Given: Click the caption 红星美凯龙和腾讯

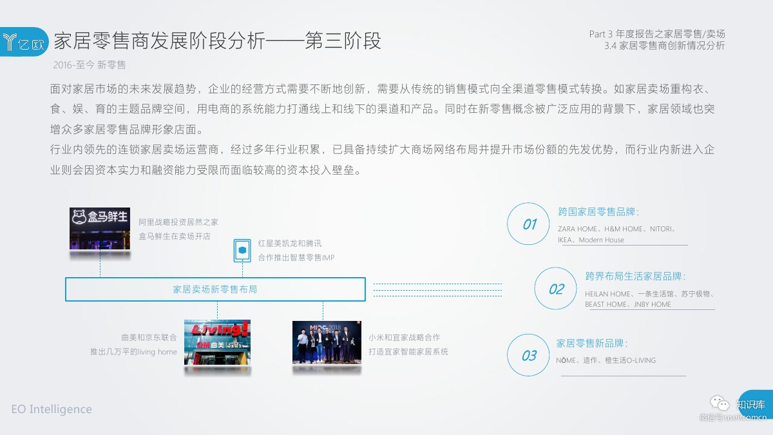Looking at the screenshot, I should pos(290,244).
